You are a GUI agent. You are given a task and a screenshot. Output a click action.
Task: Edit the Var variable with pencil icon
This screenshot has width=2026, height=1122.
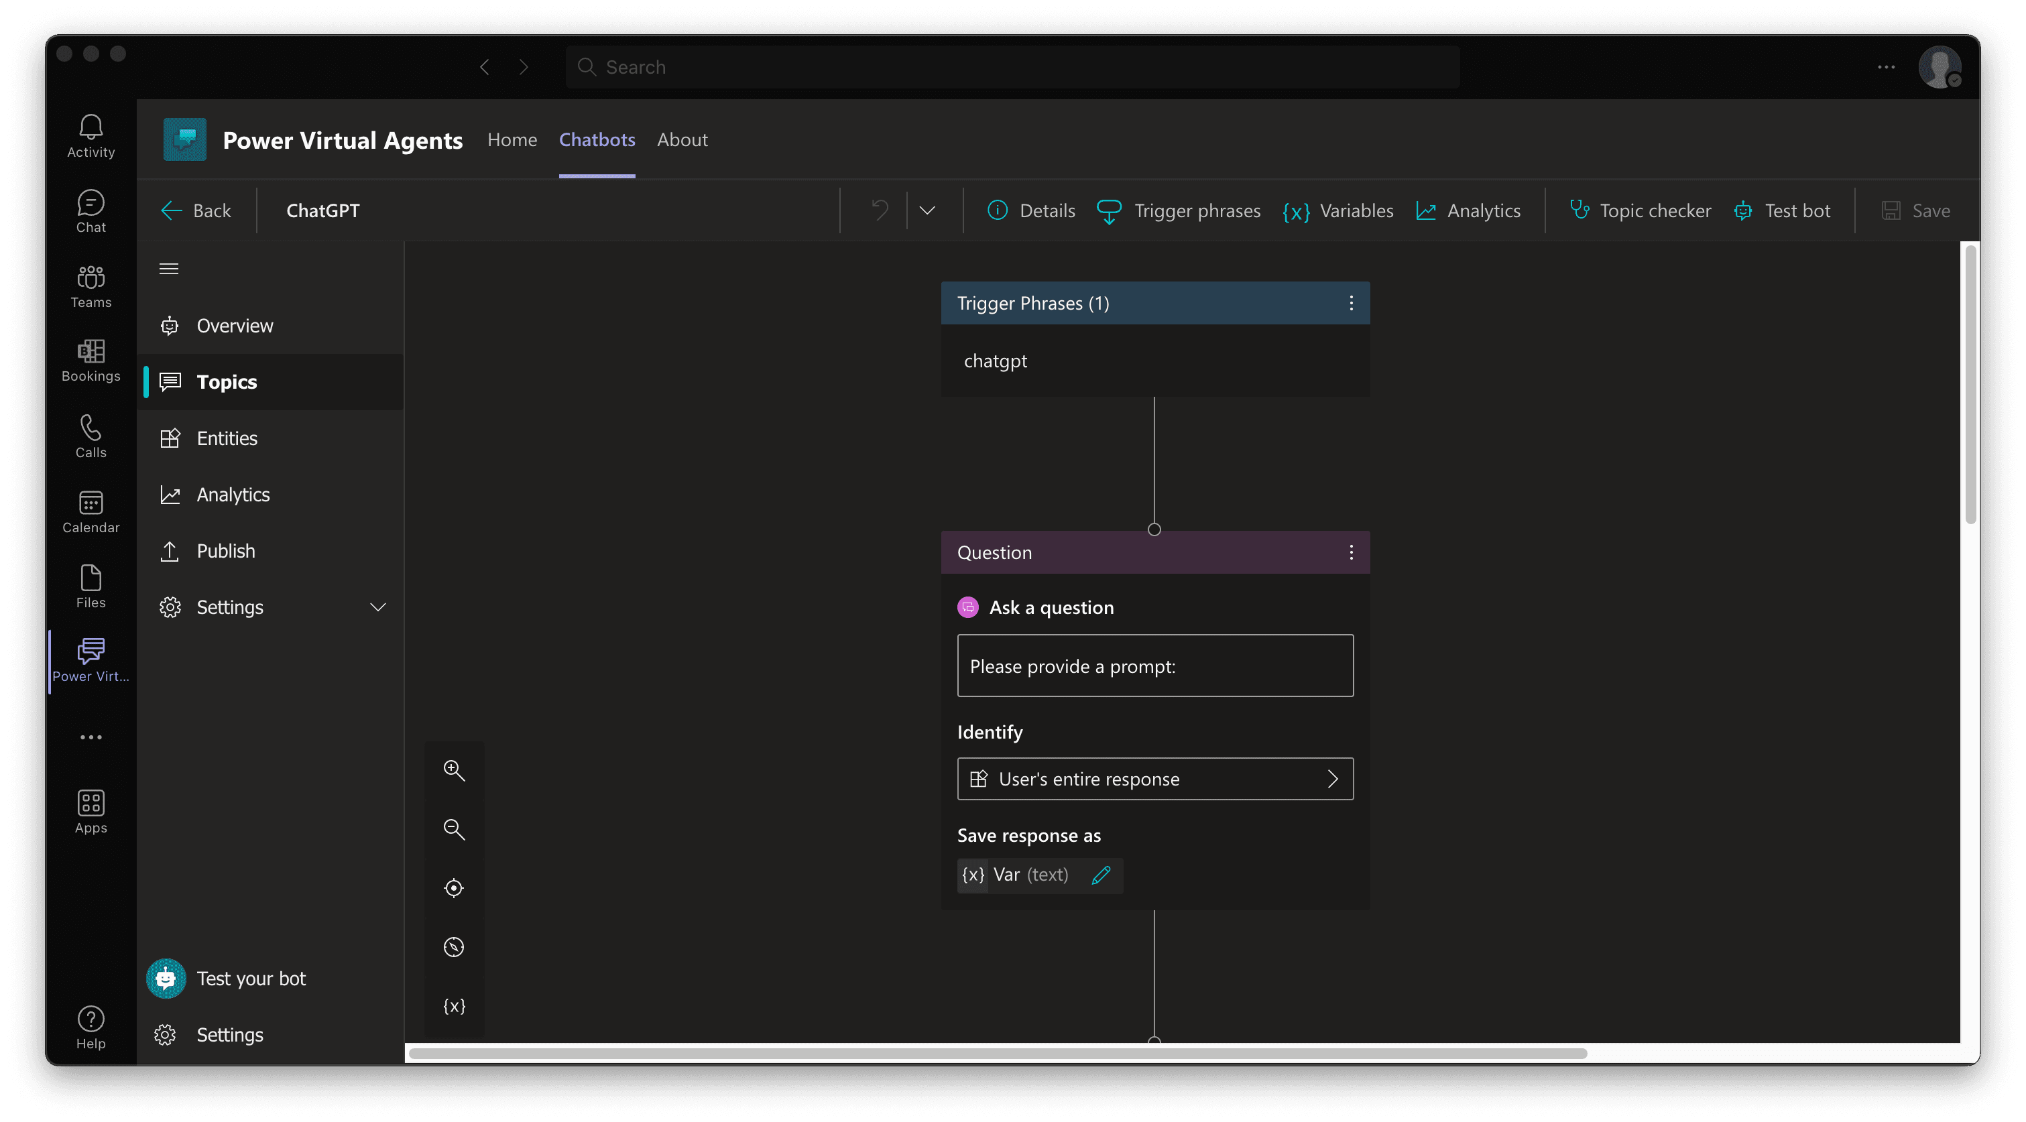point(1101,875)
